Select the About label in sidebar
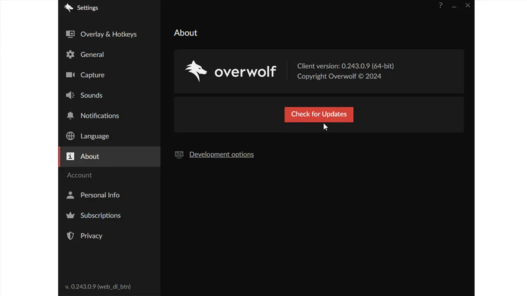The width and height of the screenshot is (527, 296). [x=90, y=156]
